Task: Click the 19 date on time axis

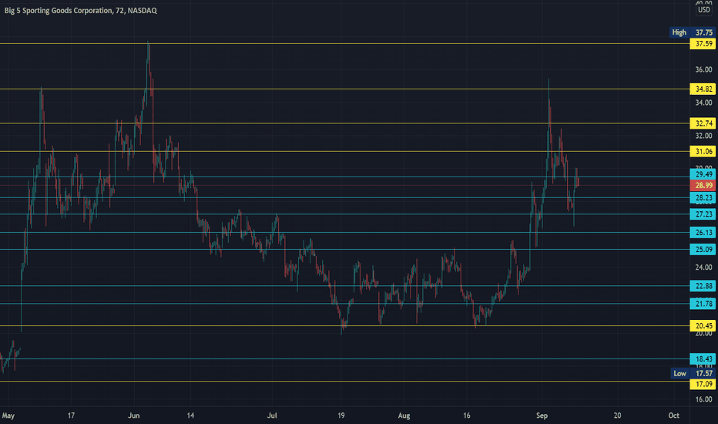Action: click(341, 416)
